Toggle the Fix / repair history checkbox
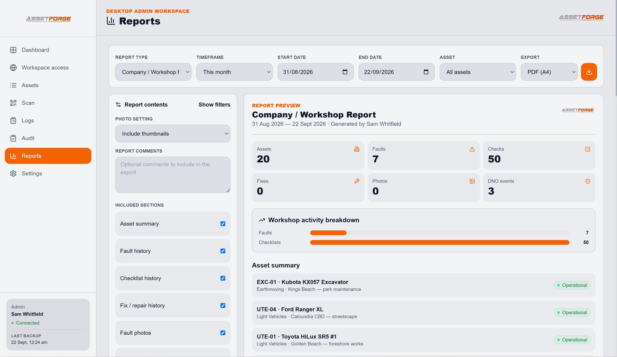Screen dimensions: 617x357 pos(223,305)
